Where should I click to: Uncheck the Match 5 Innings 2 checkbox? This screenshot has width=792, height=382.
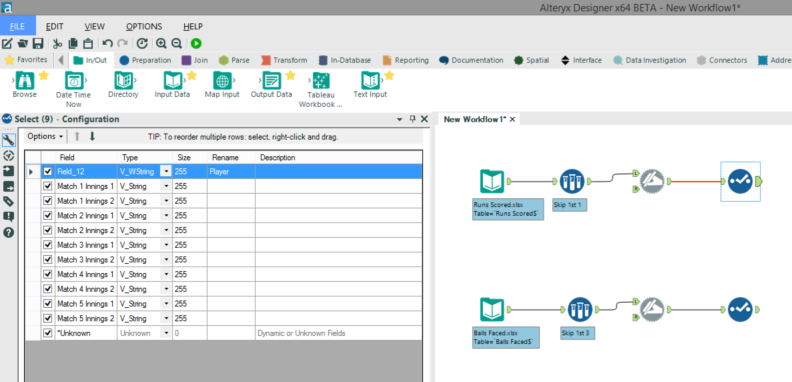(x=48, y=318)
